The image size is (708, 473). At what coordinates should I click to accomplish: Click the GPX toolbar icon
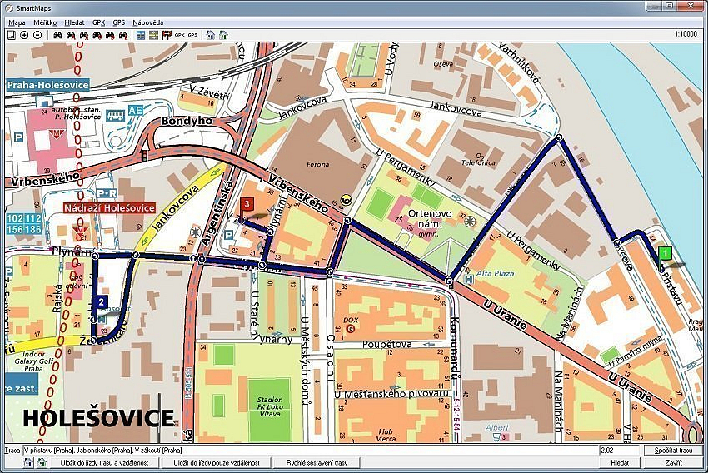pyautogui.click(x=179, y=35)
